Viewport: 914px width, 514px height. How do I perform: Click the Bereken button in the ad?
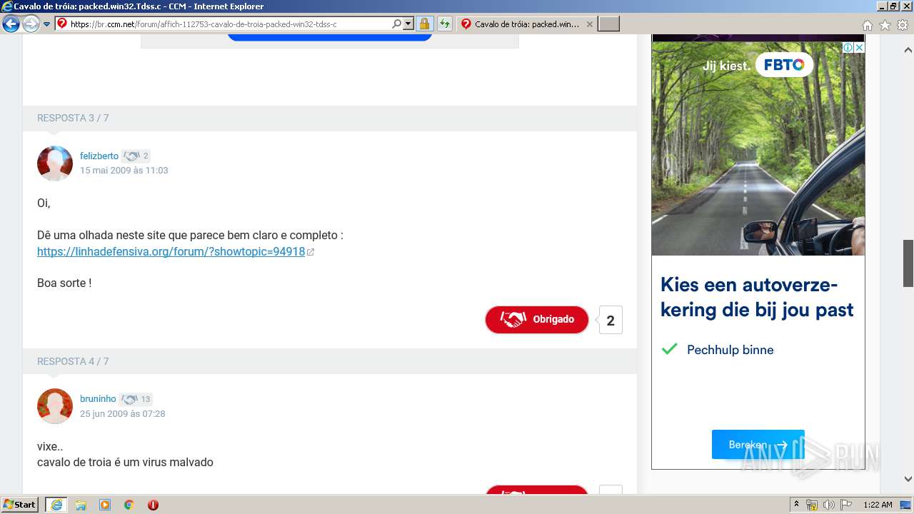pos(758,444)
